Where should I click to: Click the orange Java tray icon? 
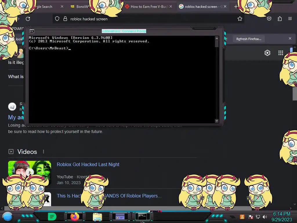point(242,217)
